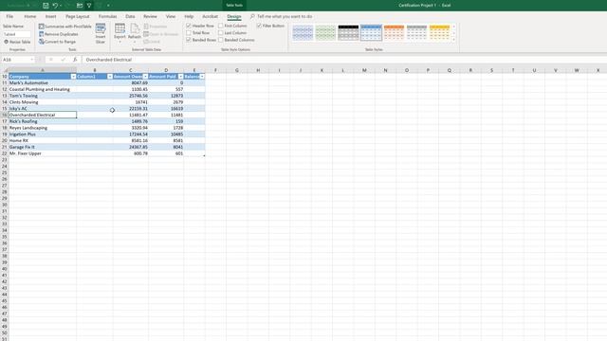Image resolution: width=607 pixels, height=341 pixels.
Task: Enable the First Column checkbox
Action: (x=221, y=26)
